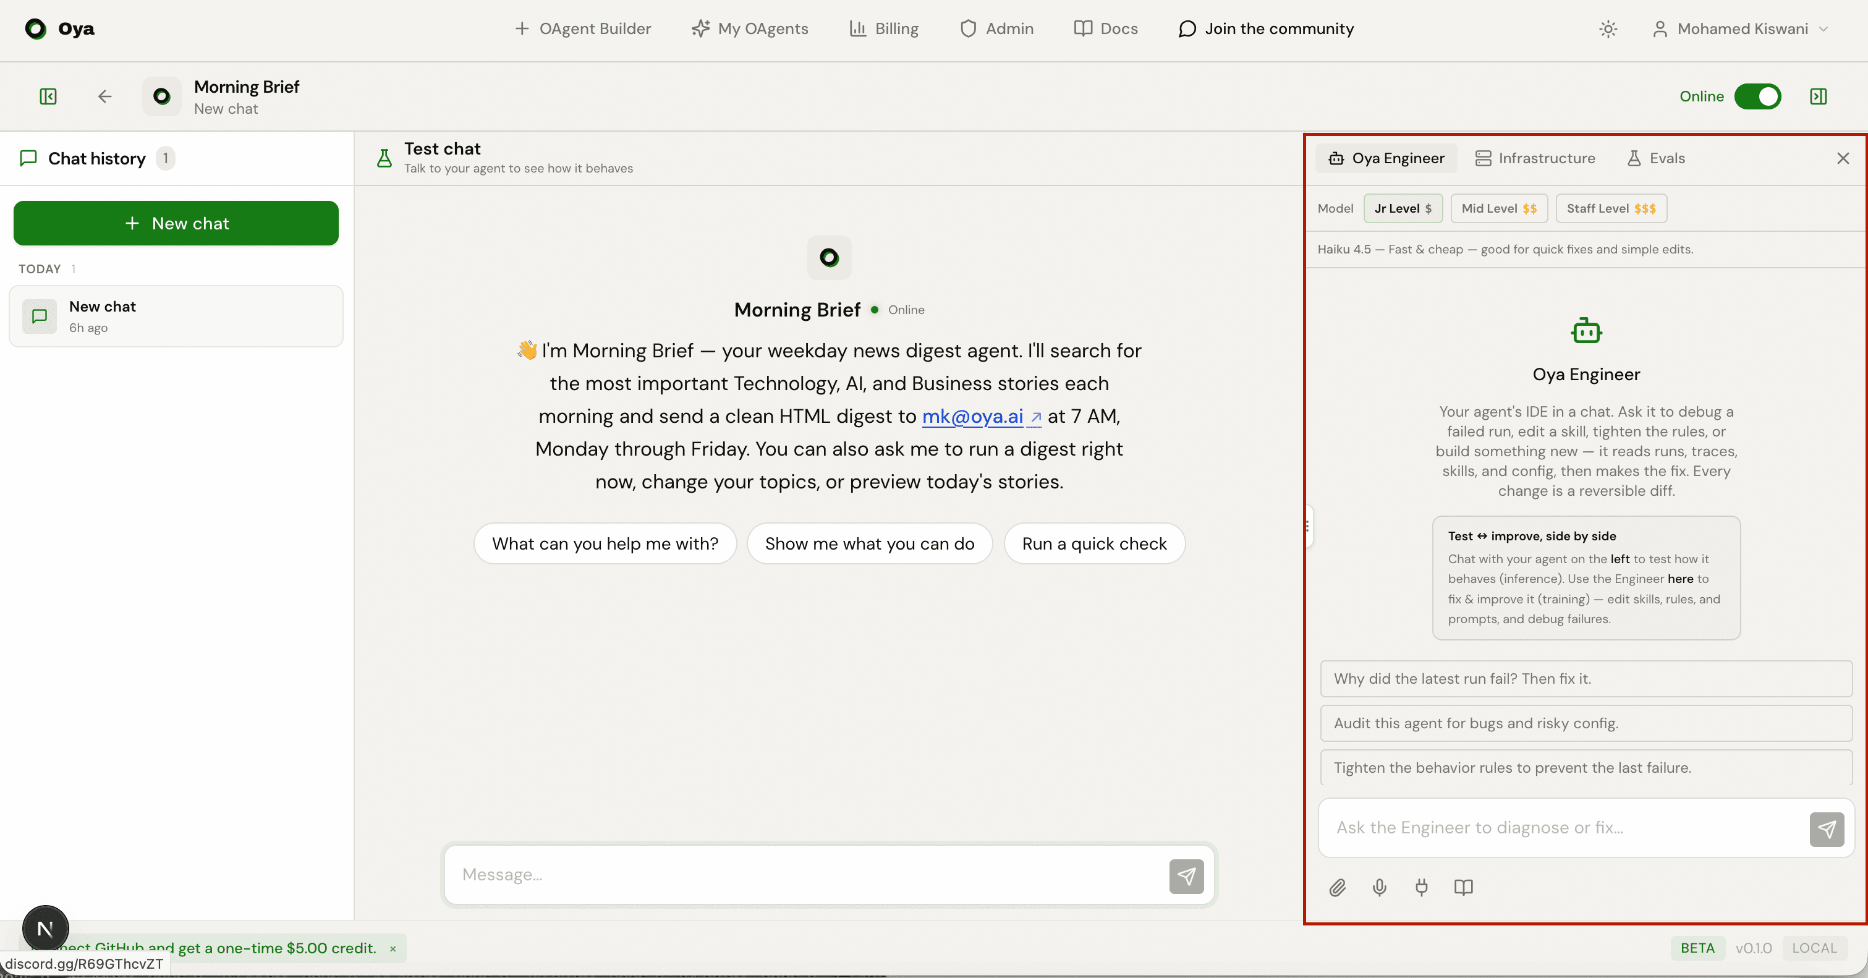
Task: Click the mk@oya.ai email link
Action: (x=981, y=416)
